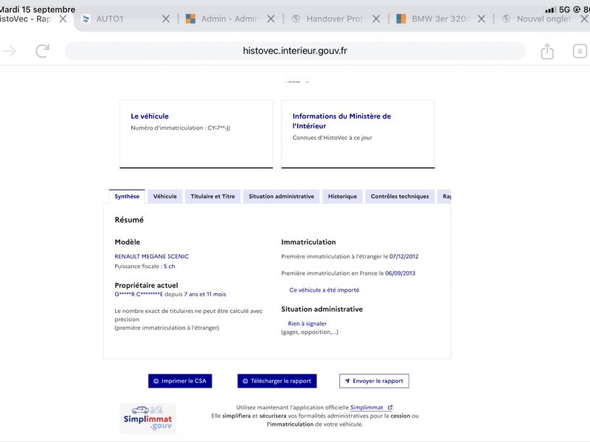
Task: Reload the page with the refresh icon
Action: point(42,51)
